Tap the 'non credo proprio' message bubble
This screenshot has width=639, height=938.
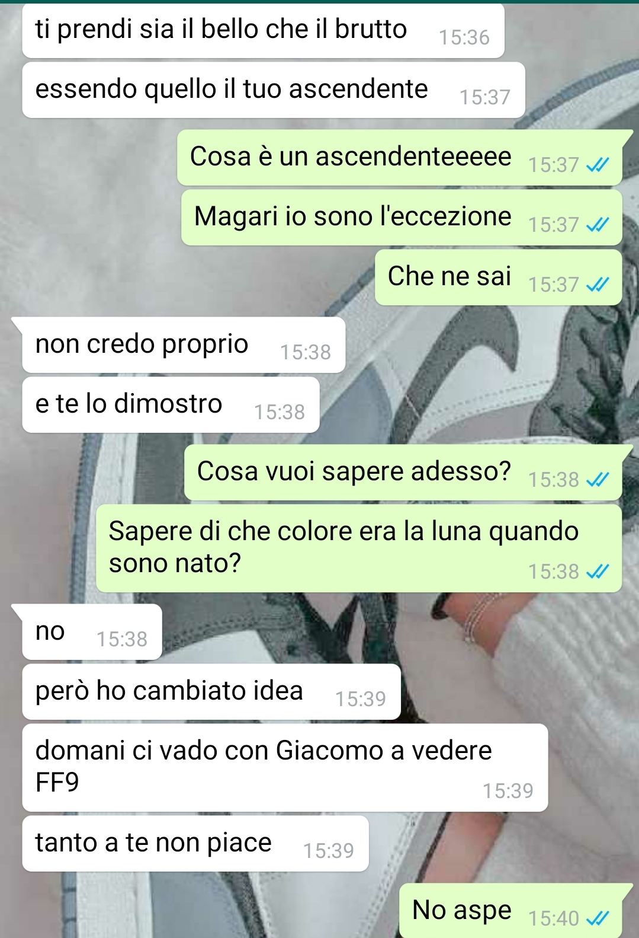(x=184, y=345)
